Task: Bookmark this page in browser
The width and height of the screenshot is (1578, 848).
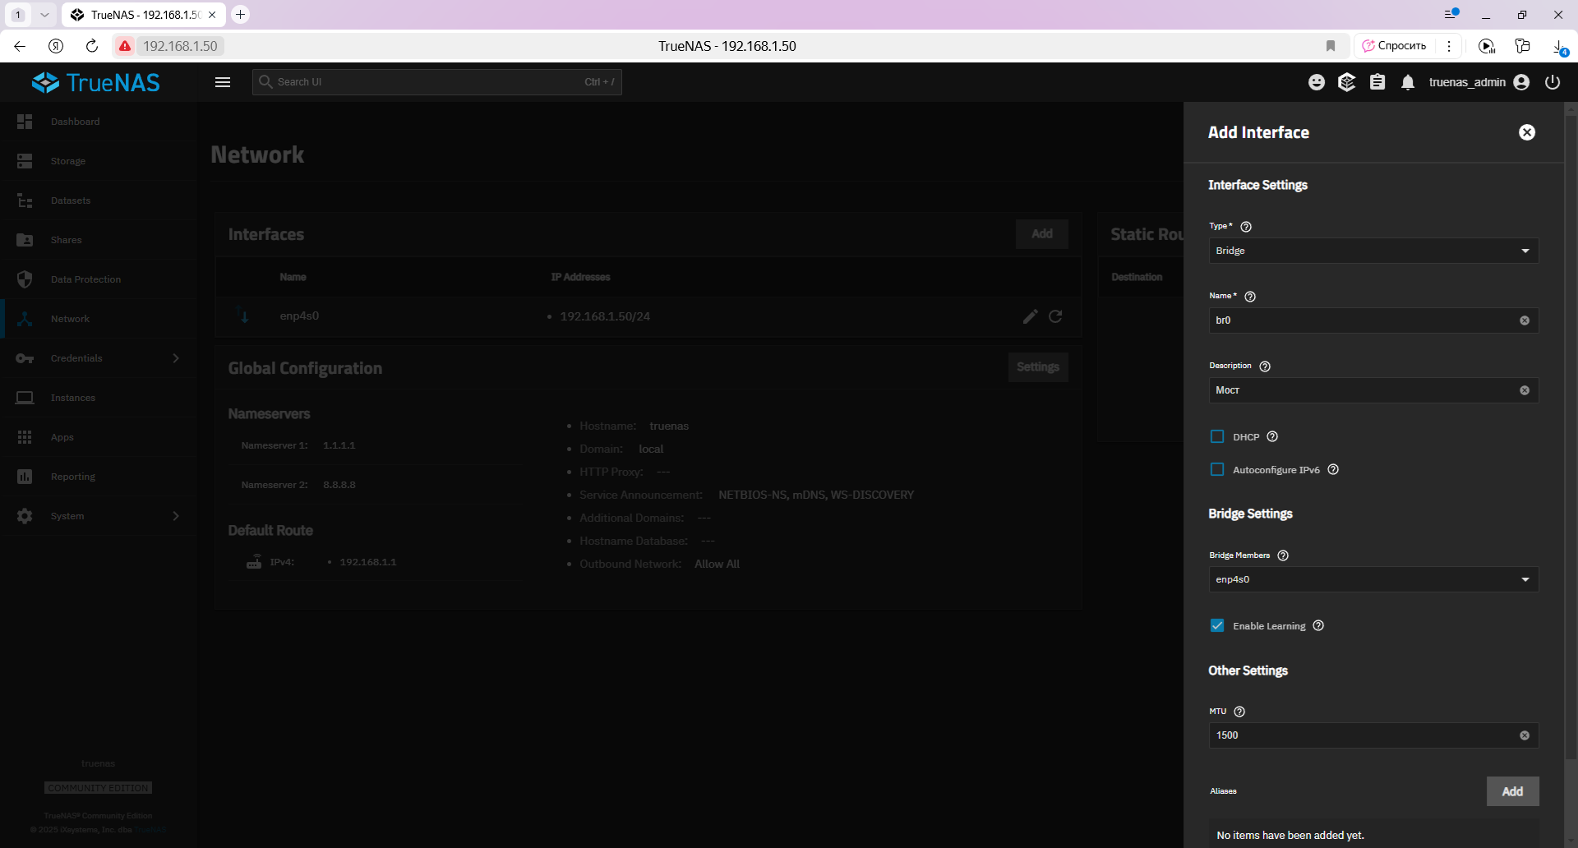Action: pos(1331,46)
